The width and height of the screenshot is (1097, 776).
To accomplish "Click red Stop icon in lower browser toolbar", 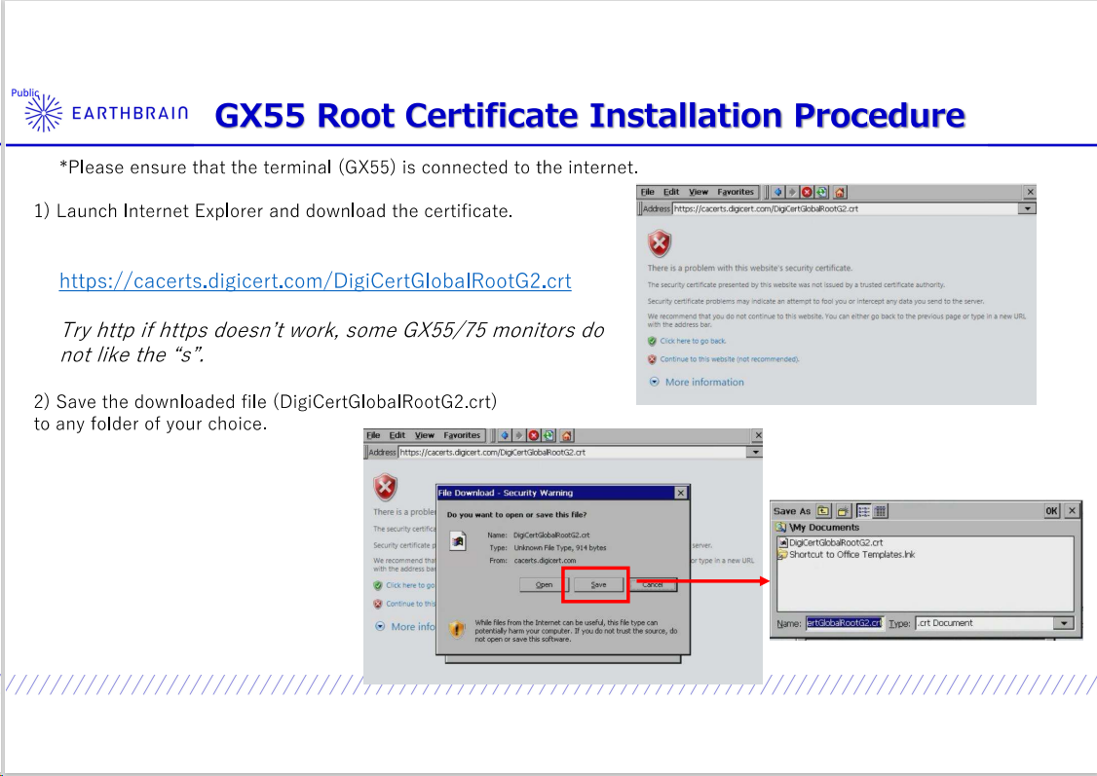I will click(533, 435).
